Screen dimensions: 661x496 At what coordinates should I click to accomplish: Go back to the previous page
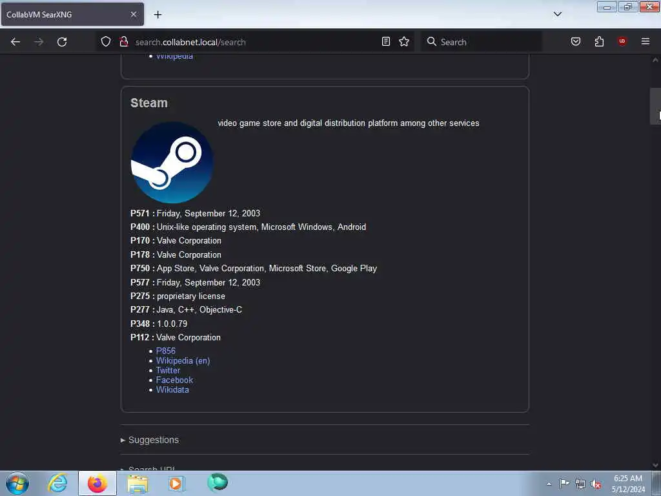[15, 42]
